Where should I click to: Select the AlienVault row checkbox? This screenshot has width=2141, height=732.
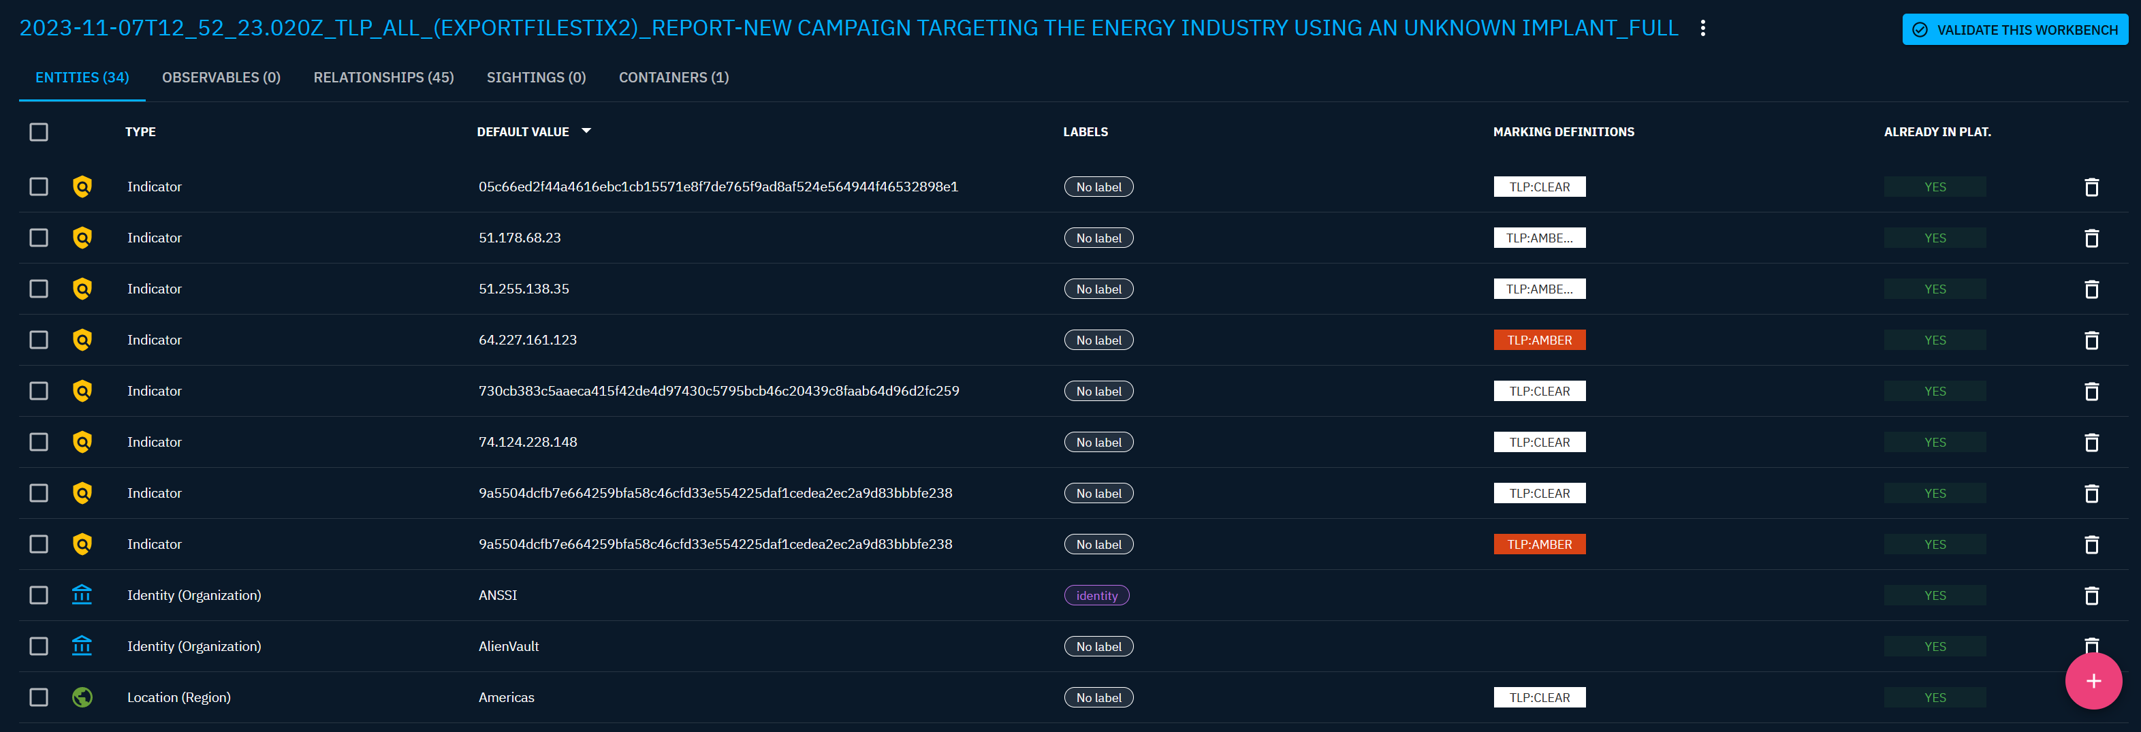coord(39,646)
